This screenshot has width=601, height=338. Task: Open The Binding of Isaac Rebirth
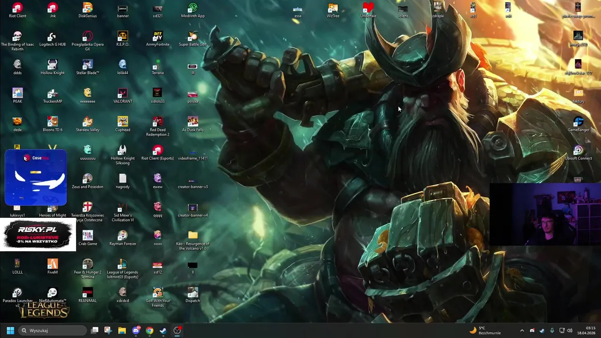coord(17,41)
